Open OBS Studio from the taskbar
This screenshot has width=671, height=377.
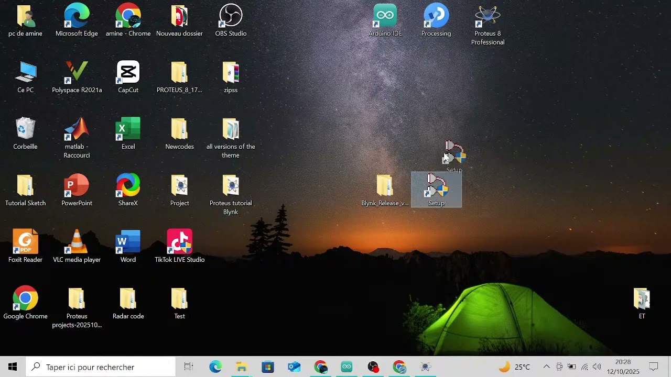373,367
